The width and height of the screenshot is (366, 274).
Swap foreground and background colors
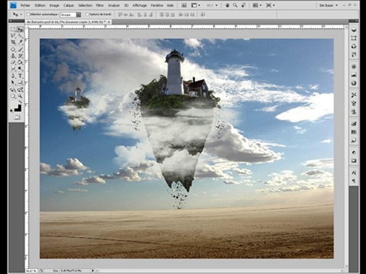pyautogui.click(x=20, y=102)
